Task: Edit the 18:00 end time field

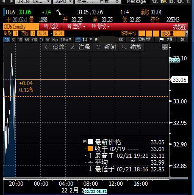Action: tap(59, 33)
